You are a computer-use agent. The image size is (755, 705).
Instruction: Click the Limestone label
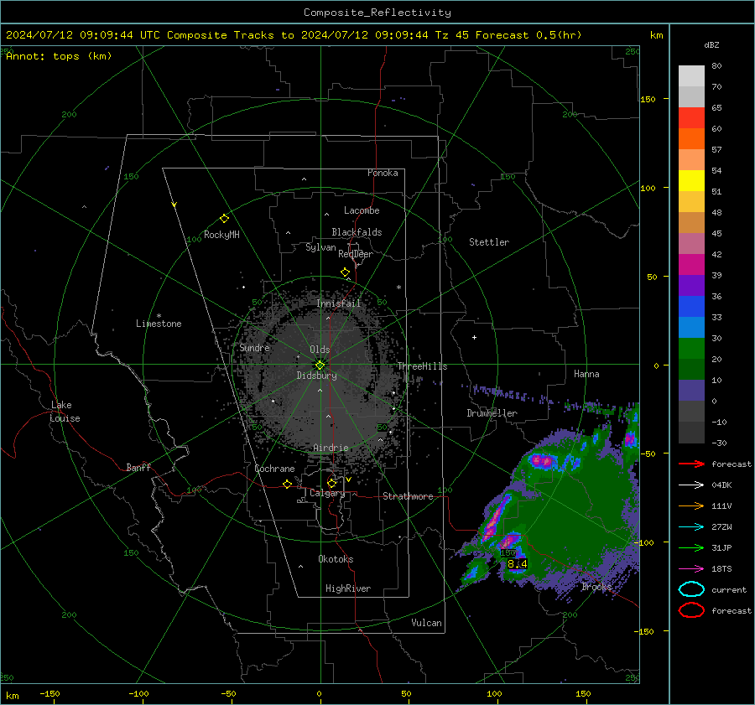tap(159, 324)
